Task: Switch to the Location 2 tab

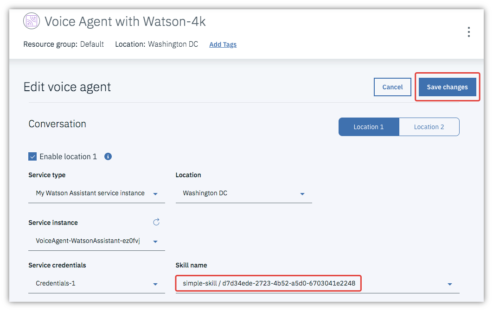Action: tap(429, 127)
